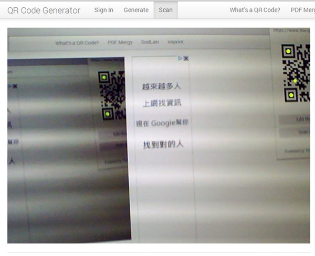The height and width of the screenshot is (256, 315).
Task: Select the active Scan tab
Action: point(165,10)
